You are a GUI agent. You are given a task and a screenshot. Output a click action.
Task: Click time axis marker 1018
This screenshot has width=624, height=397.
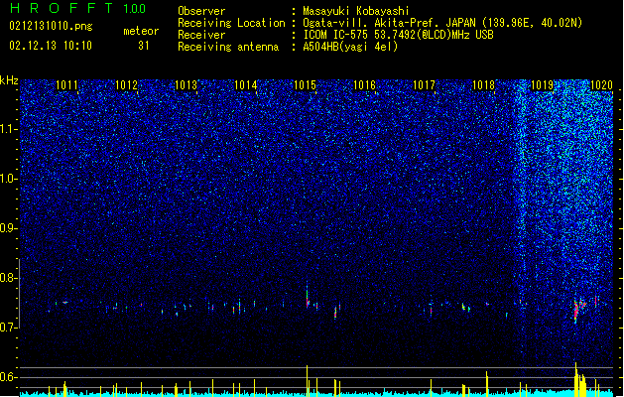[483, 85]
